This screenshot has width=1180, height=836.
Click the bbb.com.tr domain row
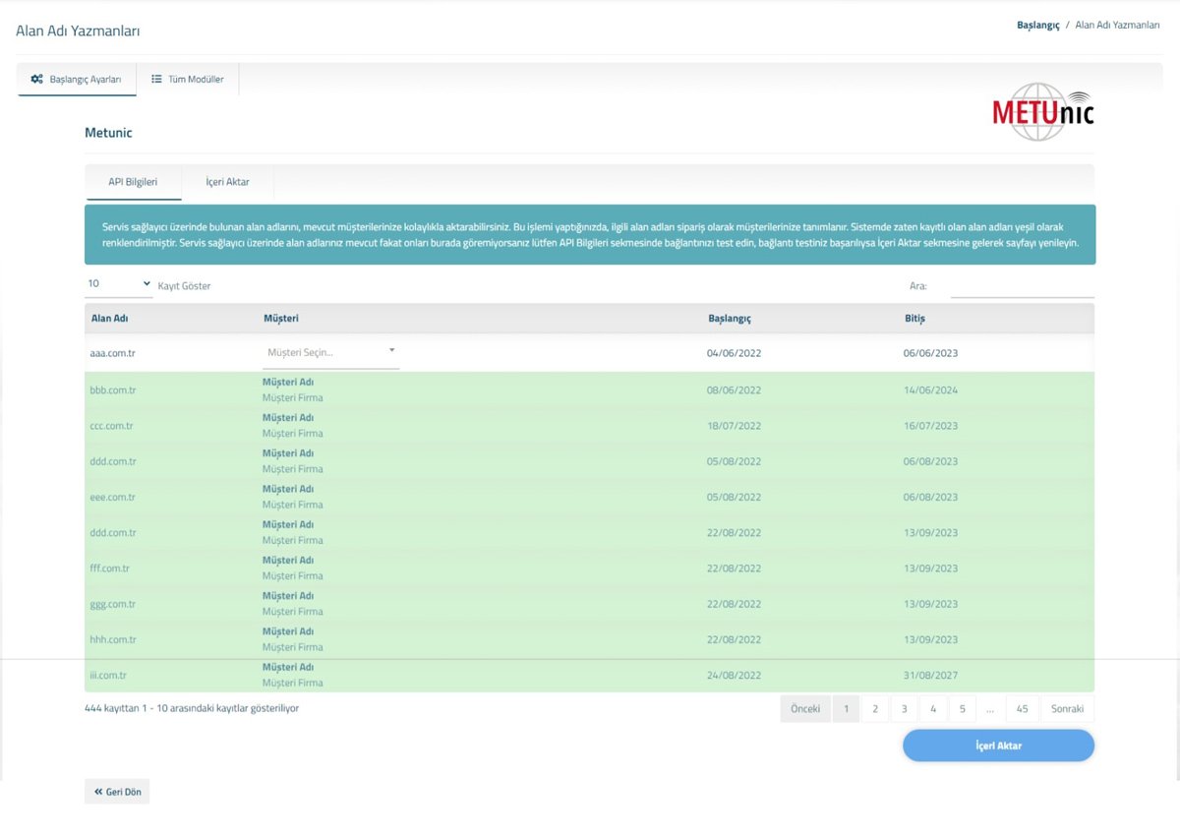click(113, 390)
